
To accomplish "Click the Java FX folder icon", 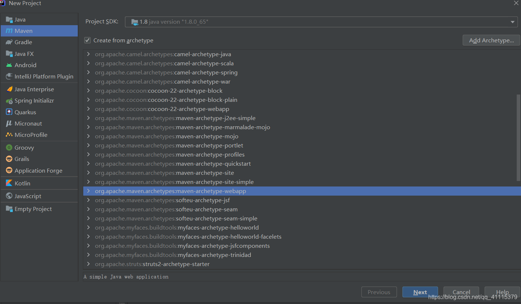I will coord(9,54).
